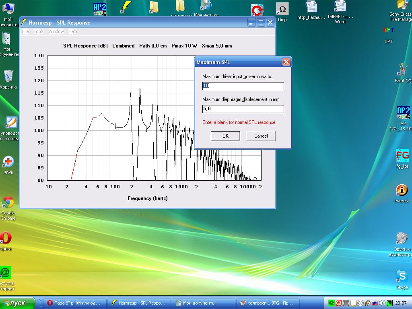Confirm Maximum SPL dialog with OK
Screen dimensions: 412x309
click(x=225, y=136)
